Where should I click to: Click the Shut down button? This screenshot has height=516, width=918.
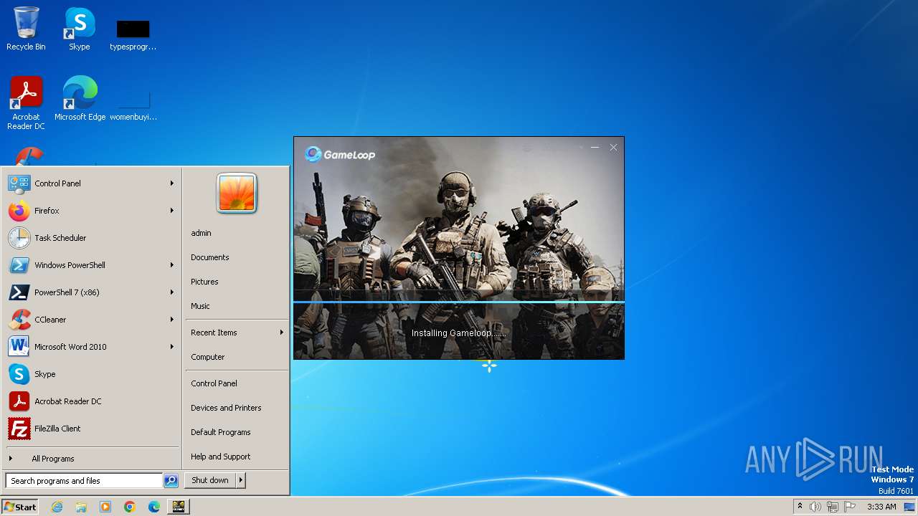point(210,480)
